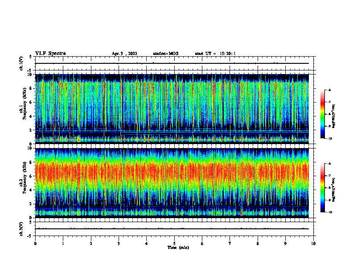Click the '4' kHz tick of ch.1 spectrogram
Viewport: 353px width, 273px height.
(x=31, y=116)
